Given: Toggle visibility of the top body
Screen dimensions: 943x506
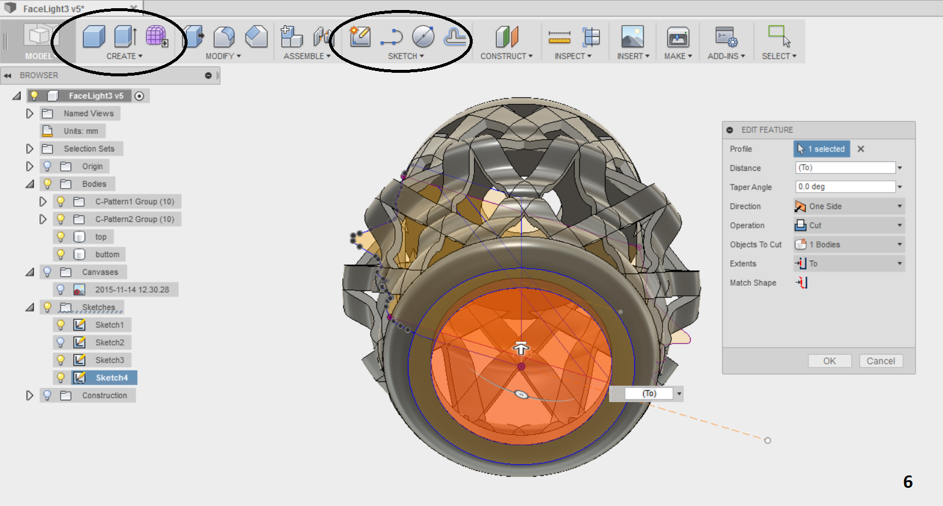Looking at the screenshot, I should click(x=61, y=237).
